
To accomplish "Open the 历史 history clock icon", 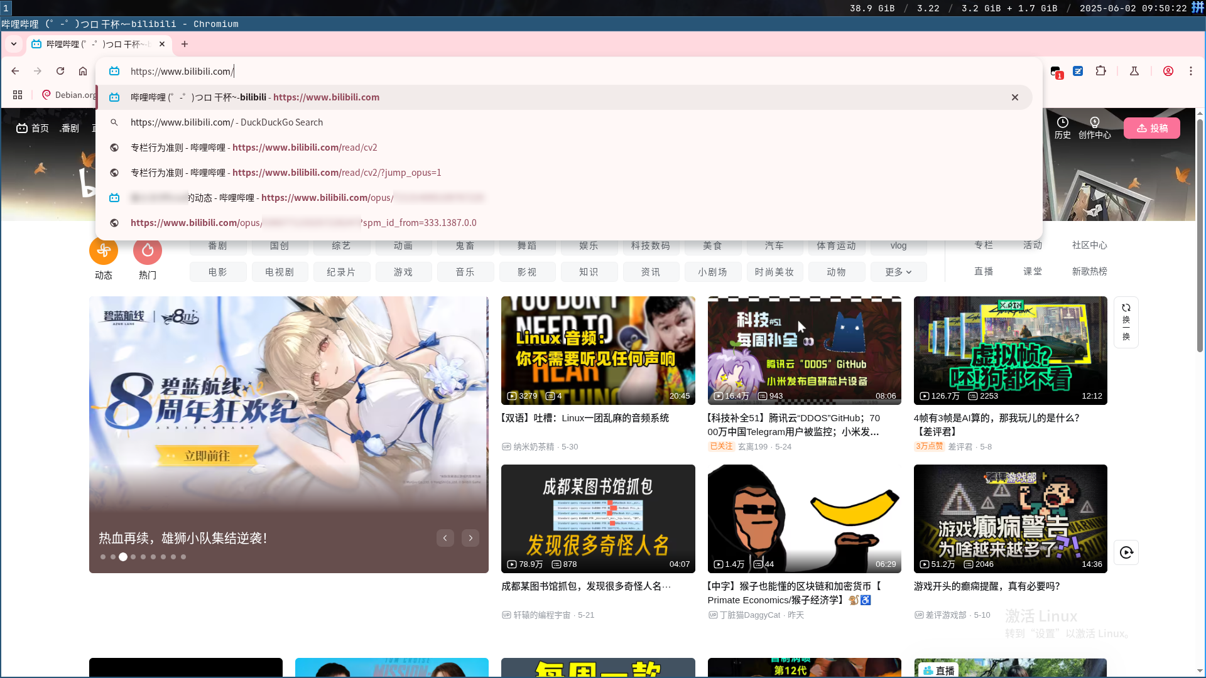I will pos(1062,122).
